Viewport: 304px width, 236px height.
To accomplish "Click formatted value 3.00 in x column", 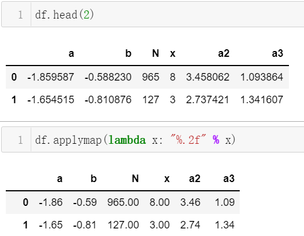I will pos(160,225).
